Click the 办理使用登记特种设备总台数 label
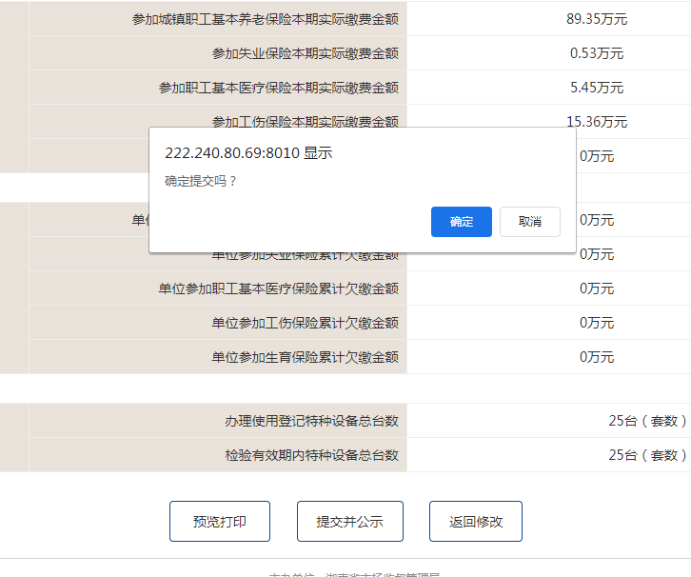Screen dimensions: 691x577 click(x=311, y=421)
